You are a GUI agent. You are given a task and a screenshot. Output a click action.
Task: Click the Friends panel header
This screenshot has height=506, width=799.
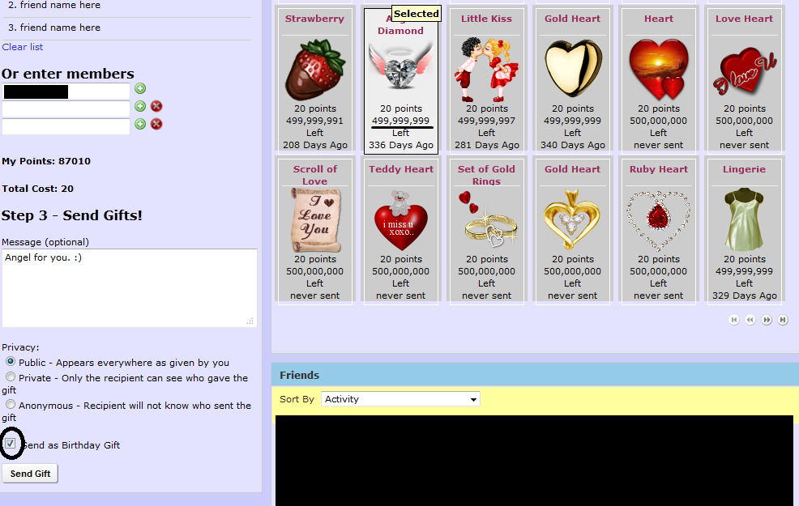coord(535,375)
